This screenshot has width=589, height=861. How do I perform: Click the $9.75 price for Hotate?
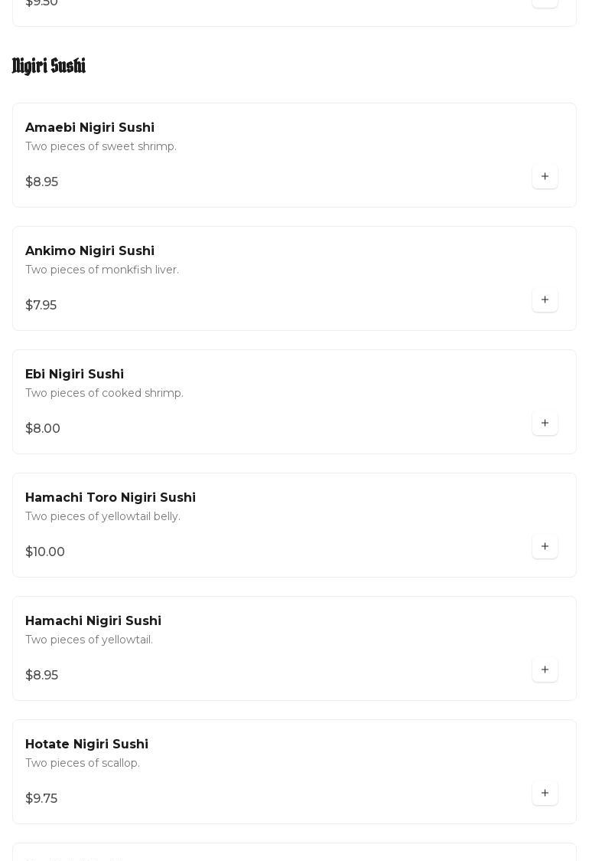tap(41, 799)
